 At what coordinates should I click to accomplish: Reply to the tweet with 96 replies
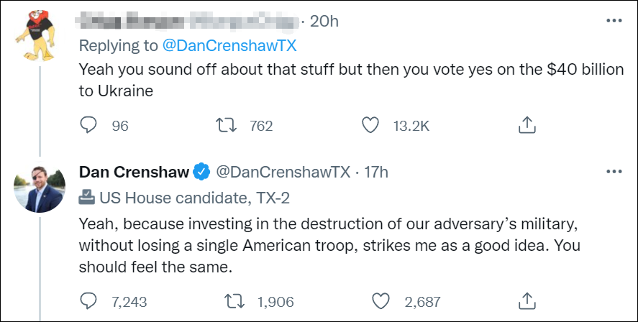tap(88, 125)
